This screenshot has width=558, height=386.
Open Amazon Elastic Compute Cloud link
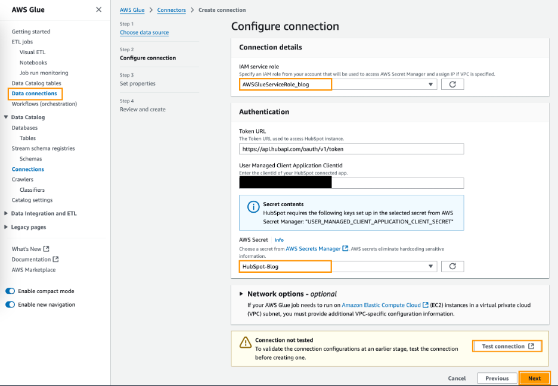[381, 305]
